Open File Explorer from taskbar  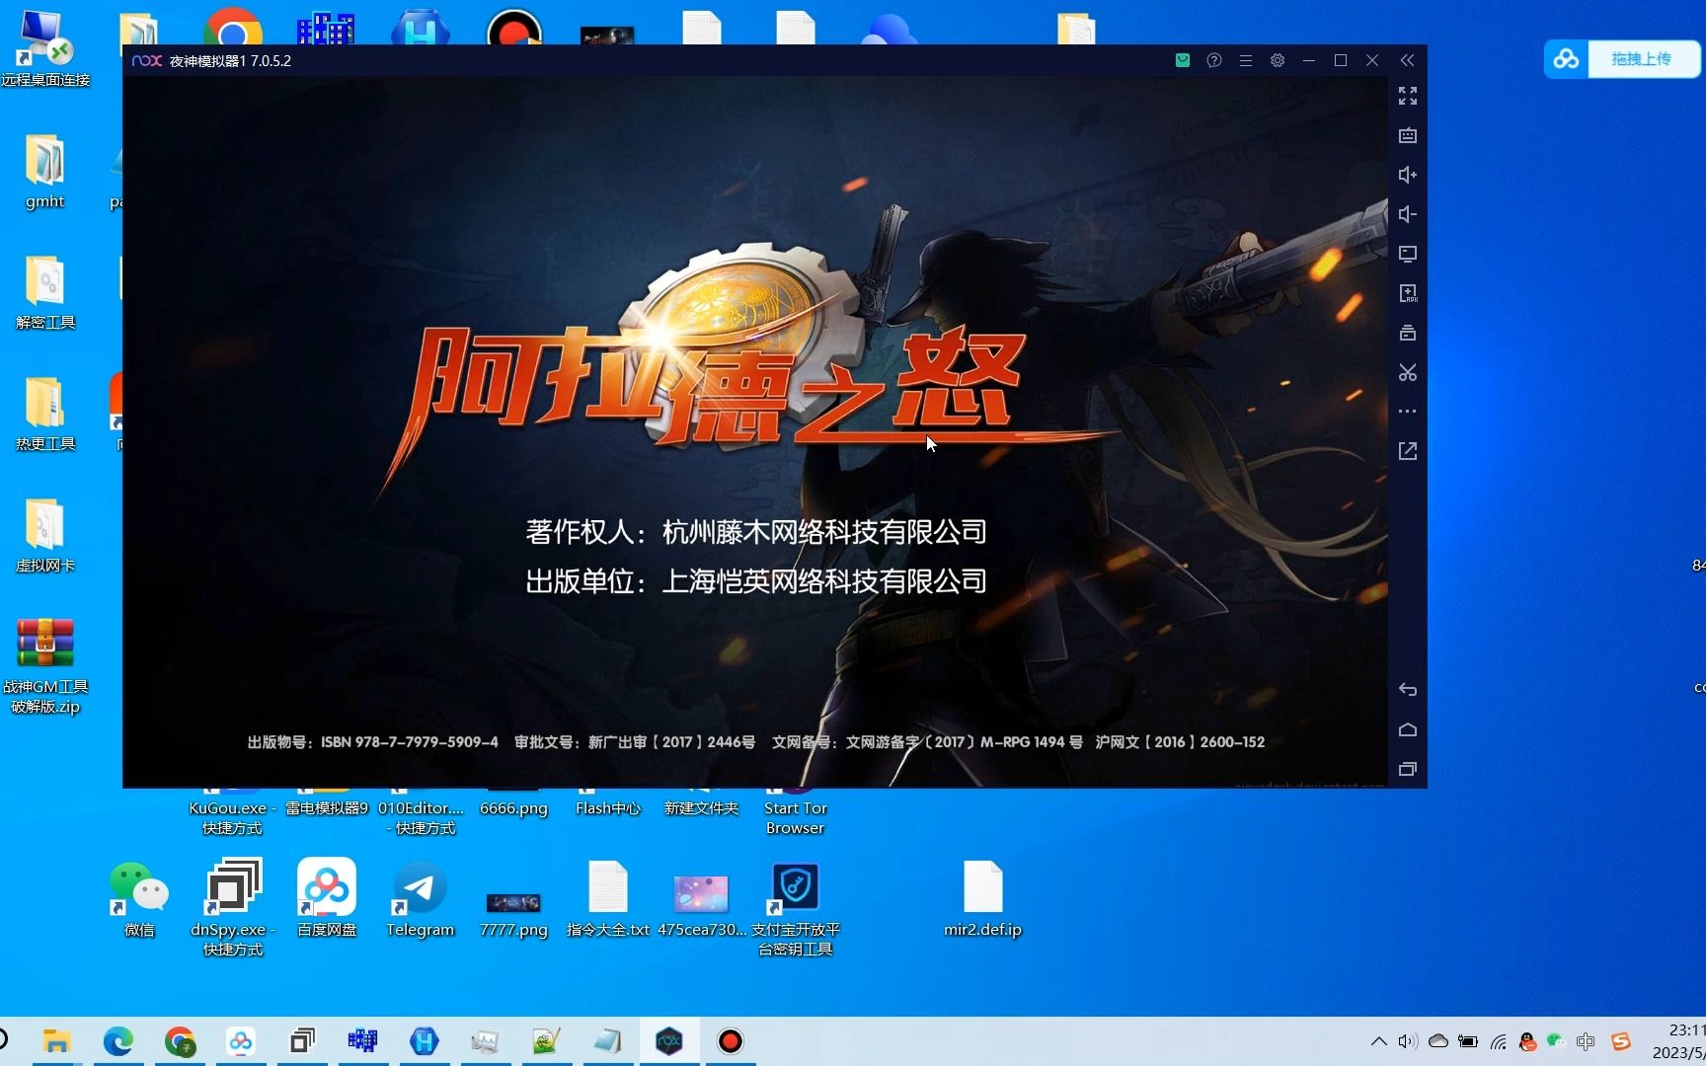click(56, 1041)
